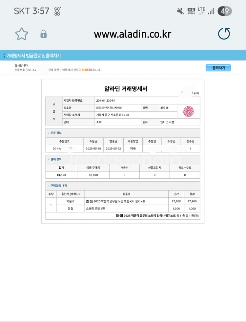Select company name ㈜알라딘커뮤니케이션
Viewport: 246px width, 322px height.
[x=110, y=108]
